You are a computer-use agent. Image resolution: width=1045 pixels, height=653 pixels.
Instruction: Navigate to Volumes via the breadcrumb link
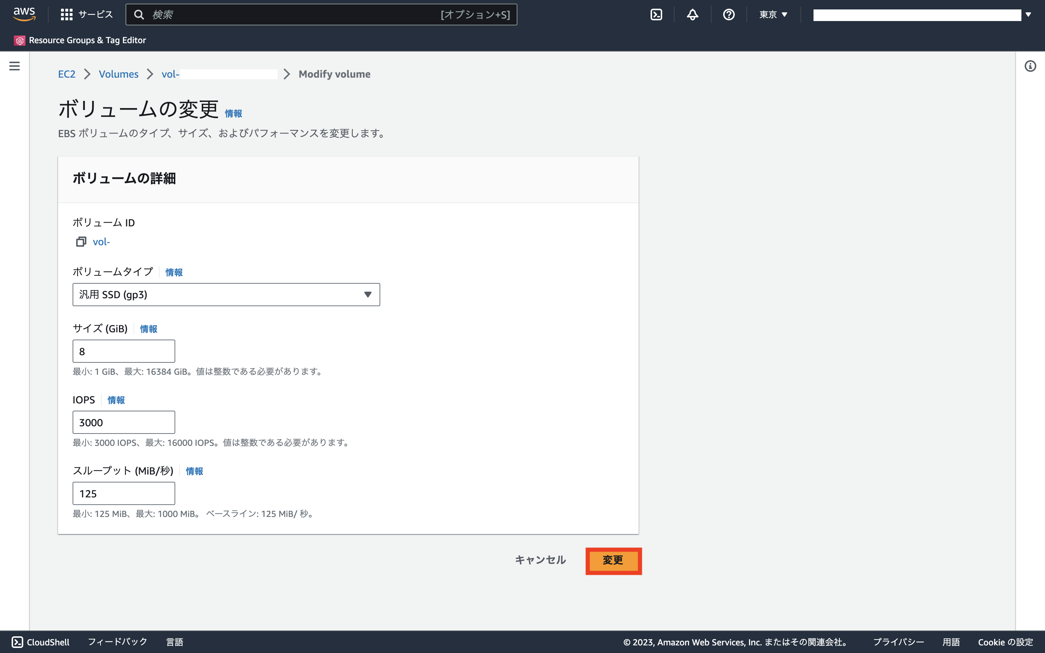click(x=118, y=74)
